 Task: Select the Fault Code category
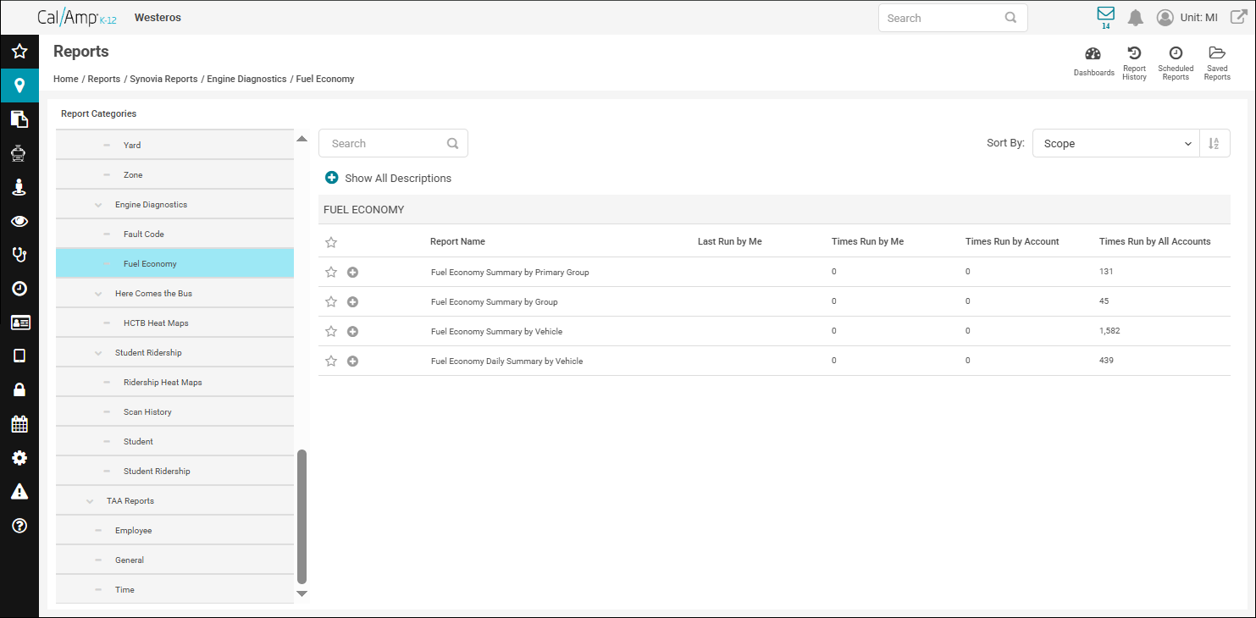(174, 234)
